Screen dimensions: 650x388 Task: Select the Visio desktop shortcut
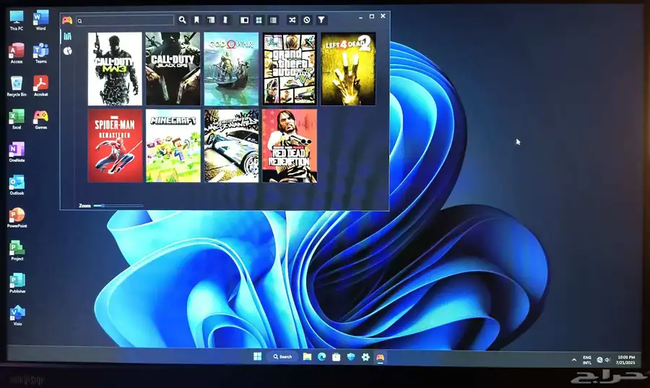(x=17, y=316)
